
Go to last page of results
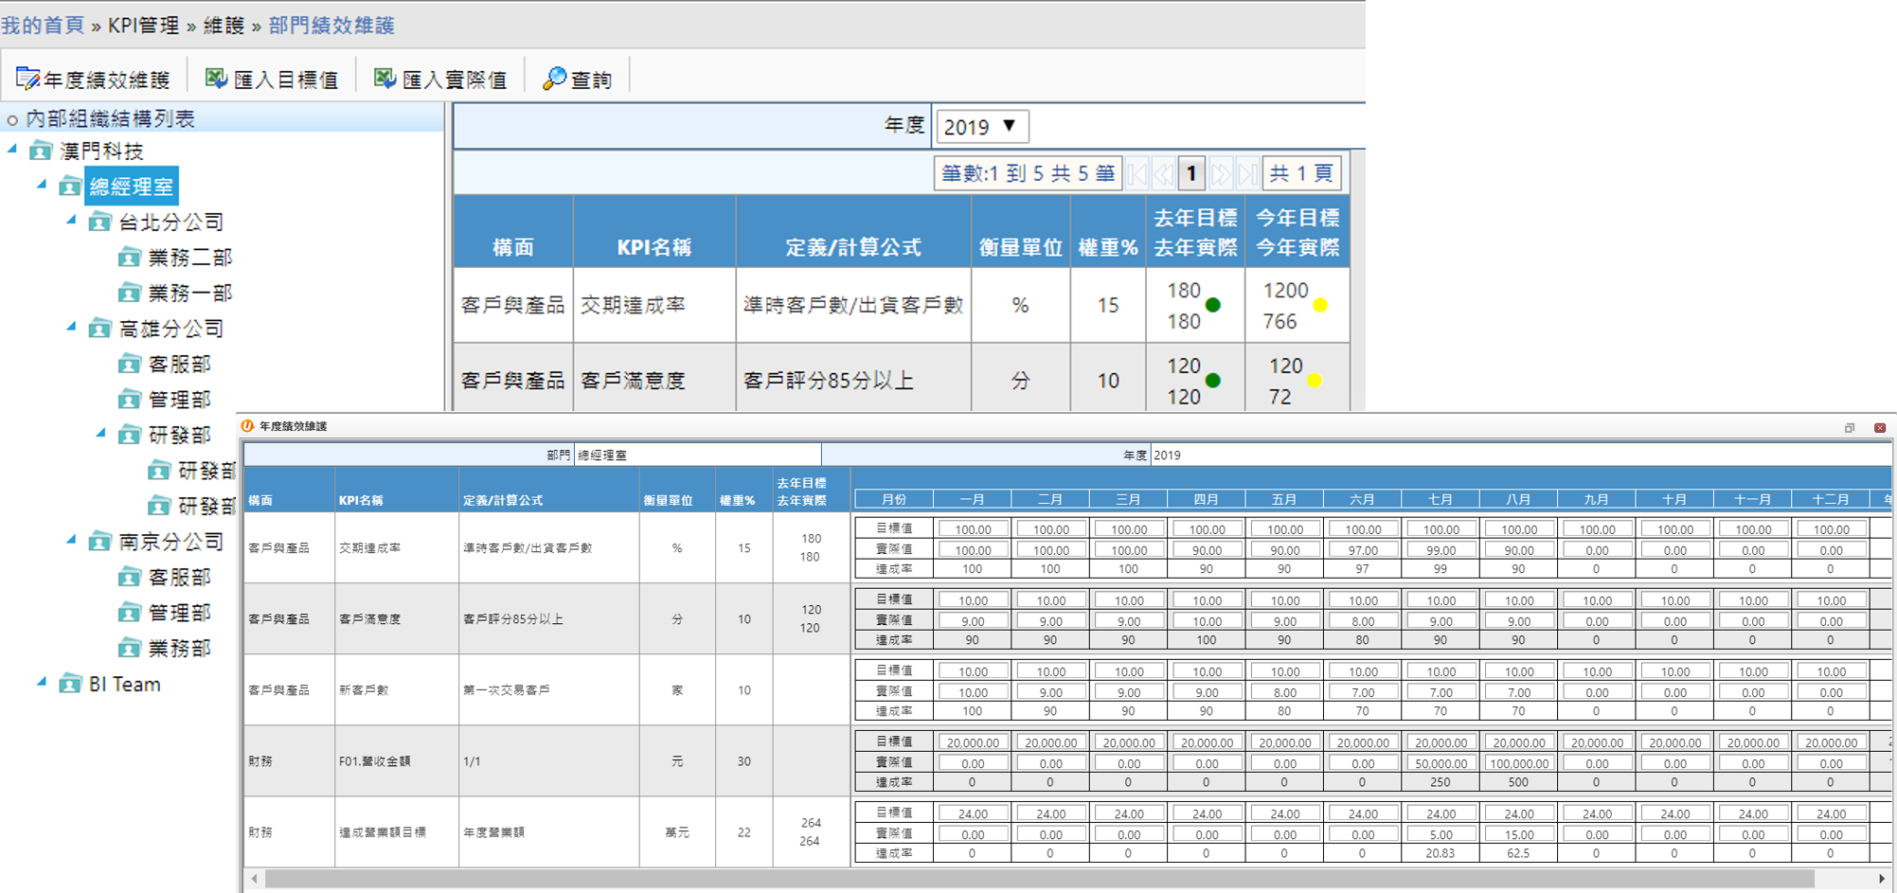[x=1248, y=173]
